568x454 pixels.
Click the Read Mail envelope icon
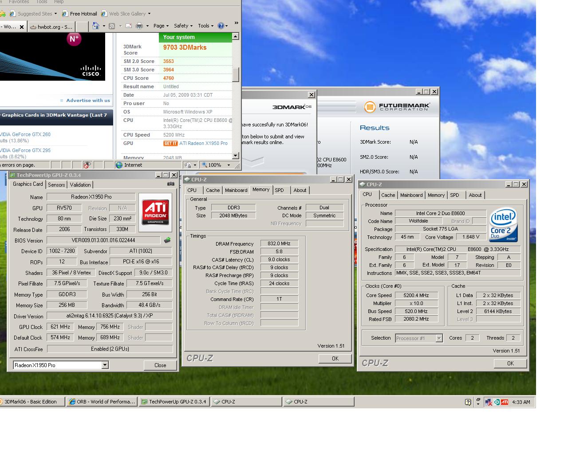point(129,26)
